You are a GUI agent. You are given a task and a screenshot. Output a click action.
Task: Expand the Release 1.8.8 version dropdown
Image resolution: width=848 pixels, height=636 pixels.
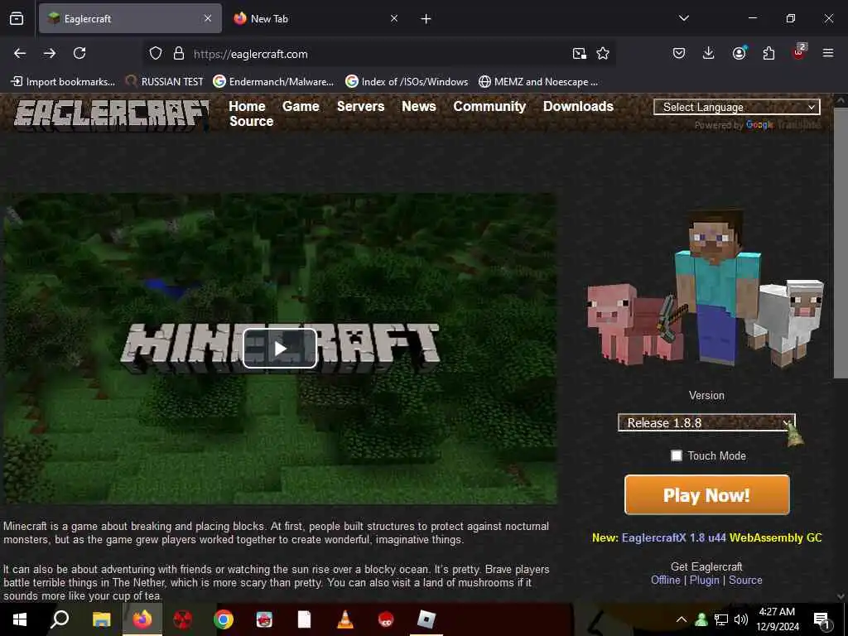tap(706, 423)
